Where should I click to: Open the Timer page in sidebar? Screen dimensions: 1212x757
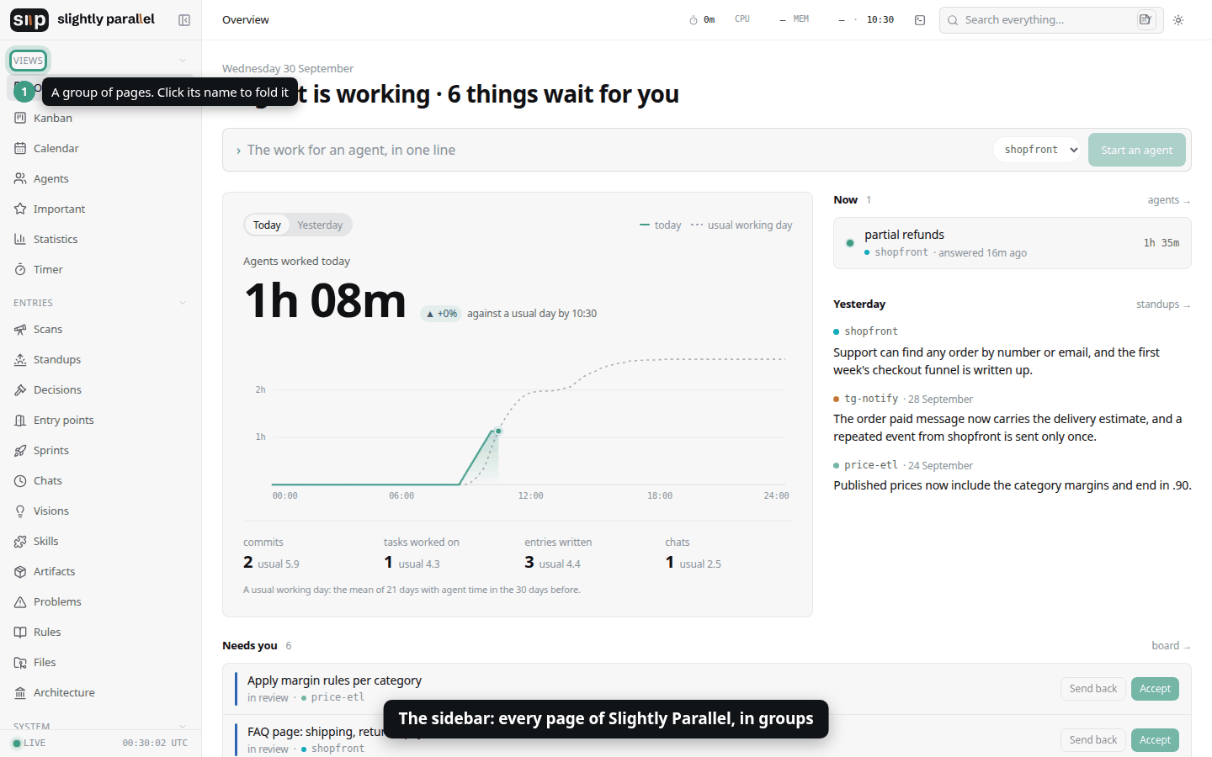[x=101, y=269]
